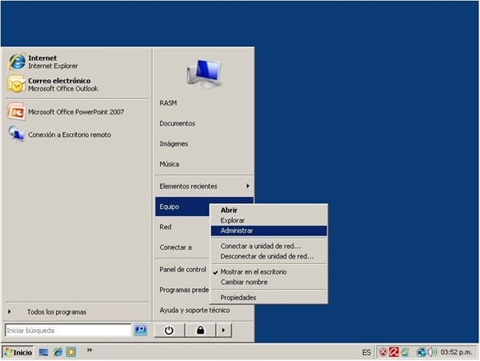Screen dimensions: 480x361
Task: Click the volume speaker icon in tray
Action: click(433, 352)
